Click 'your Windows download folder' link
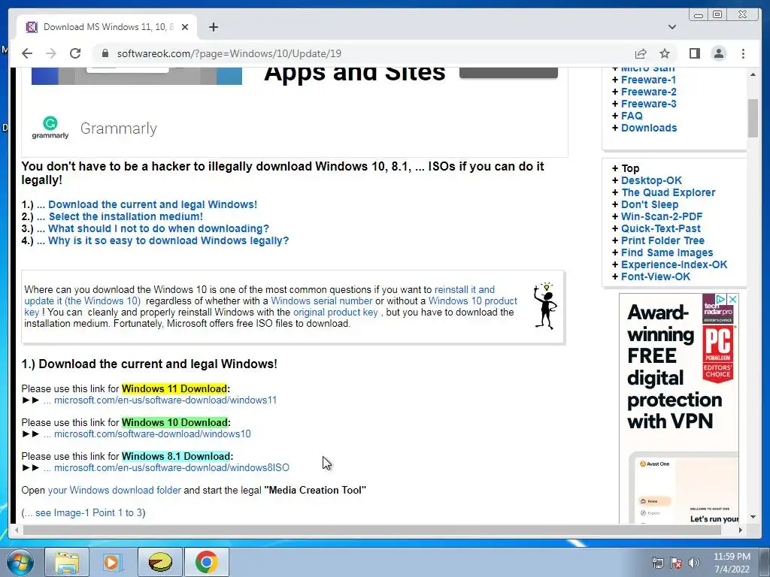Image resolution: width=770 pixels, height=577 pixels. (x=114, y=490)
